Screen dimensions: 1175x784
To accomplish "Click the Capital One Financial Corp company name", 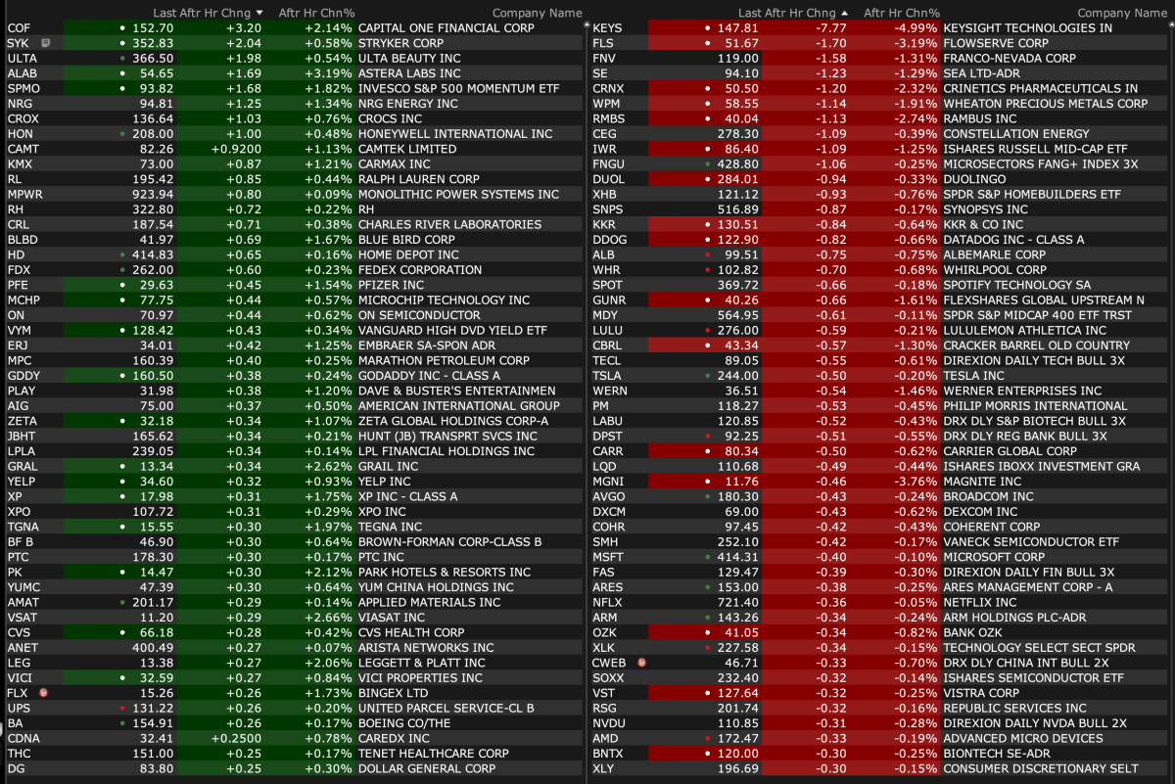I will [x=446, y=28].
